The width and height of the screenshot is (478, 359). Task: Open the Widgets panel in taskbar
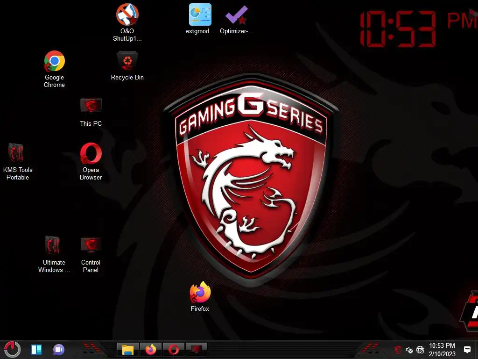(36, 350)
